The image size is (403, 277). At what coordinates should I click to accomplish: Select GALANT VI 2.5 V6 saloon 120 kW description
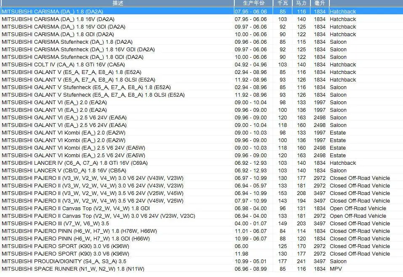click(64, 118)
